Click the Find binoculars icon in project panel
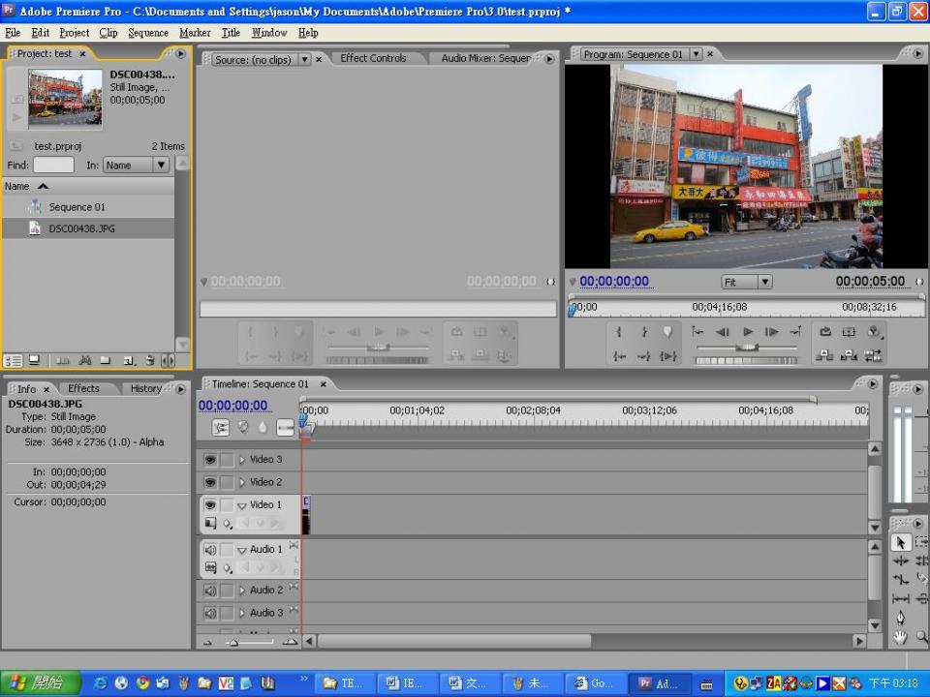930x697 pixels. [85, 360]
